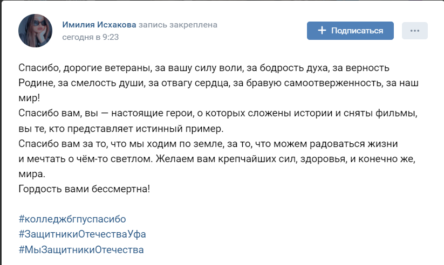Click the post timestamp сегодня в 9:23

click(x=90, y=37)
